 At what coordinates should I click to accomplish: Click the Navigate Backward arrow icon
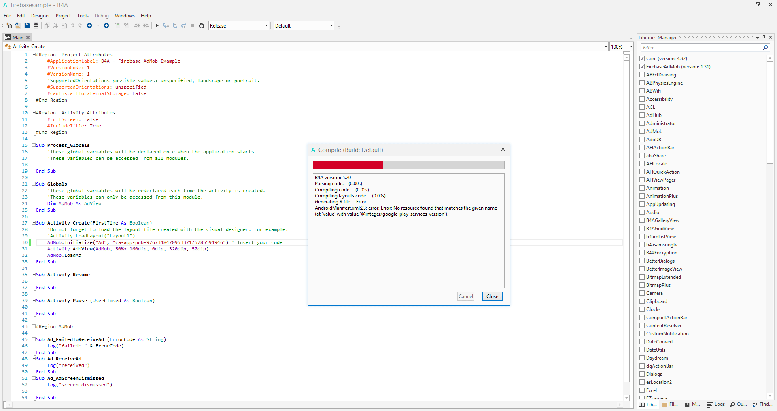[x=89, y=25]
